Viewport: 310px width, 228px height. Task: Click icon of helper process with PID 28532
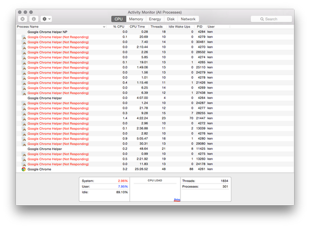point(24,52)
